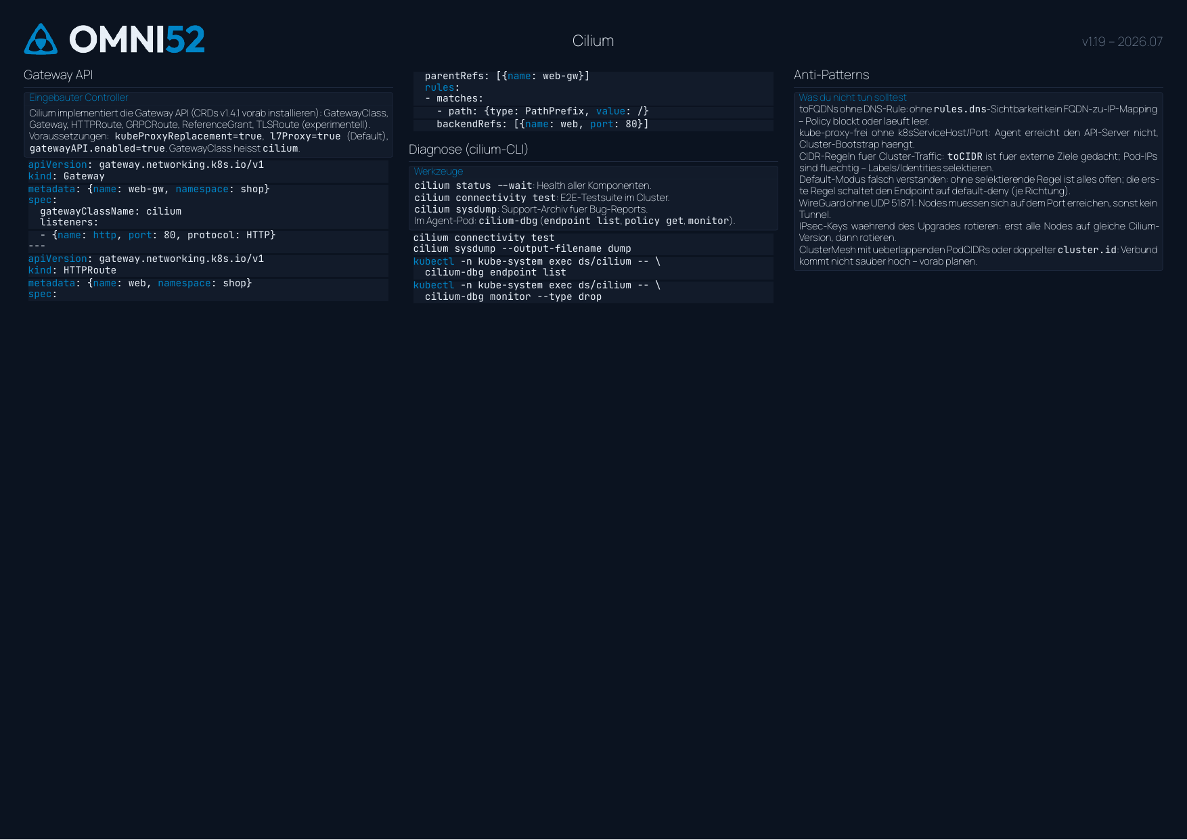Click the '- matches:' YAML line

tap(453, 98)
